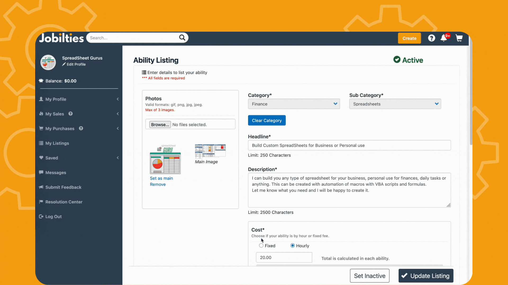Click the search magnifier icon
The width and height of the screenshot is (508, 285).
tap(182, 38)
